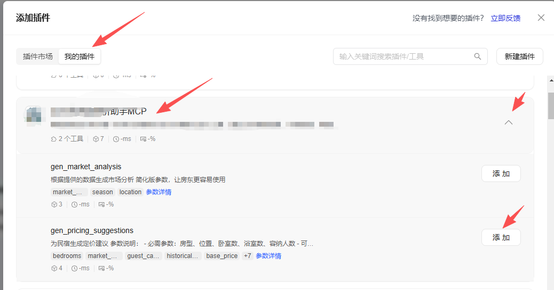Screen dimensions: 554x290
Task: Click the 新建插件 button
Action: [519, 56]
